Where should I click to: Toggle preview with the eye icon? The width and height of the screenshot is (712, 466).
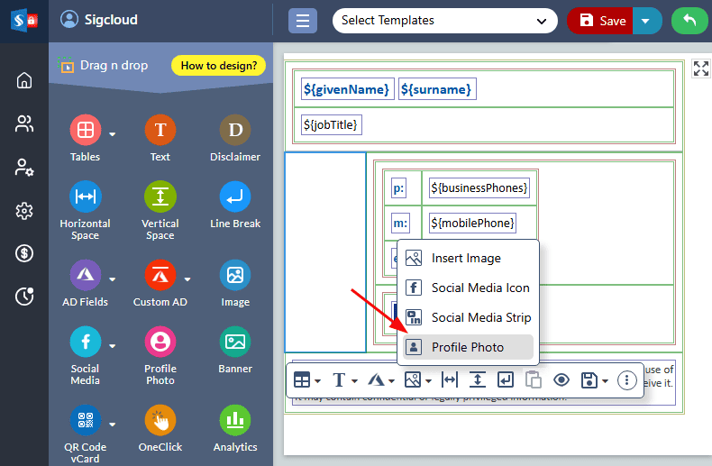561,379
